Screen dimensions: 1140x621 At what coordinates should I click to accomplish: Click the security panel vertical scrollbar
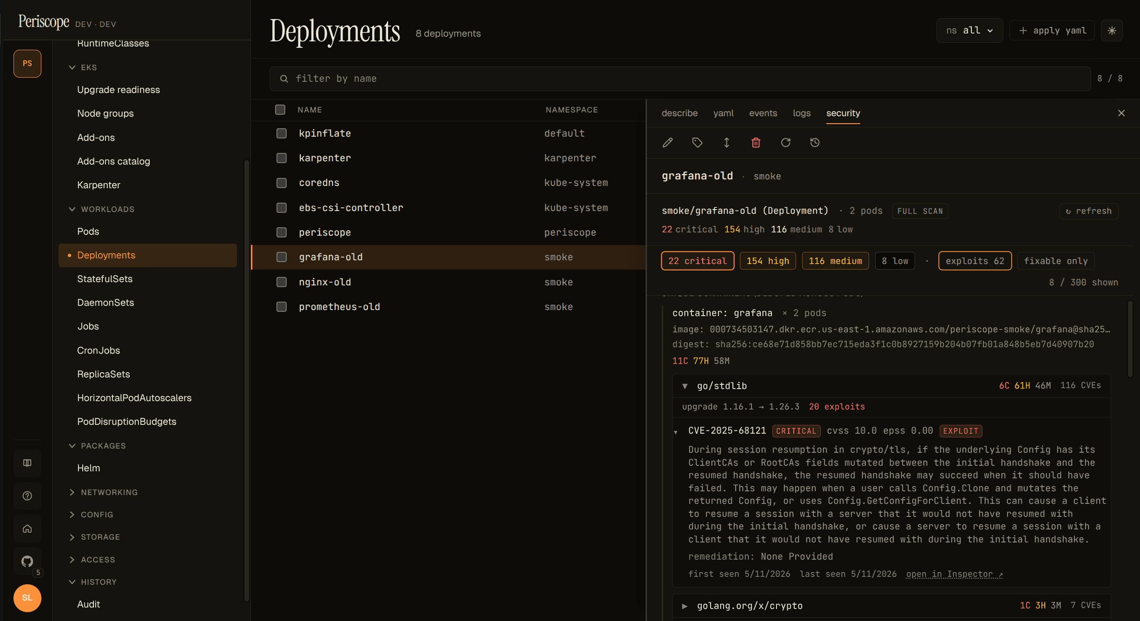point(1131,339)
